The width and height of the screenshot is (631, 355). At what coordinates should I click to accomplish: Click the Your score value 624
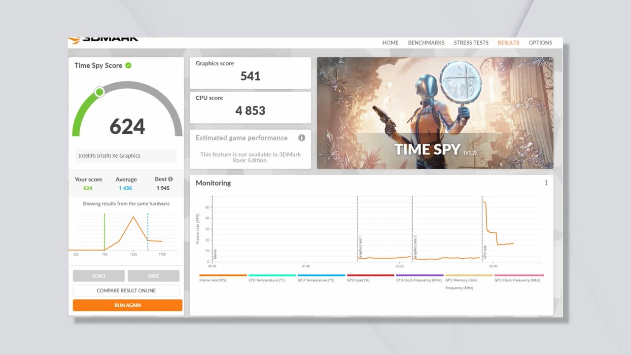coord(88,188)
